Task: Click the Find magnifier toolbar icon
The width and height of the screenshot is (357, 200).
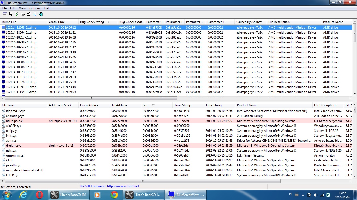Action: pos(35,14)
